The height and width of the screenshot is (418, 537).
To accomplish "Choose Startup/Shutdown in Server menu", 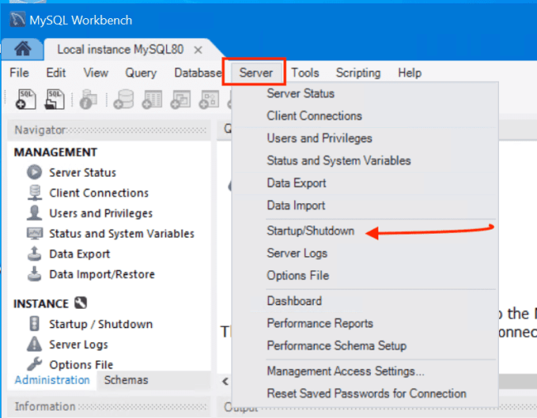I will [x=311, y=230].
